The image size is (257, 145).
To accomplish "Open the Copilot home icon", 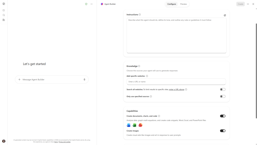I will tap(4, 4).
